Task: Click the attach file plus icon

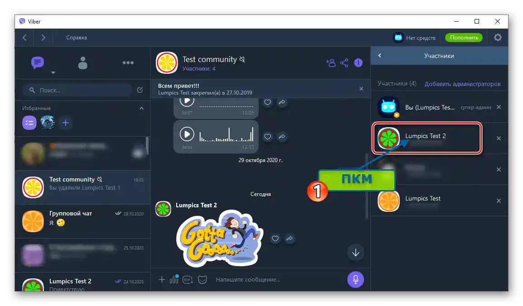Action: (x=161, y=280)
